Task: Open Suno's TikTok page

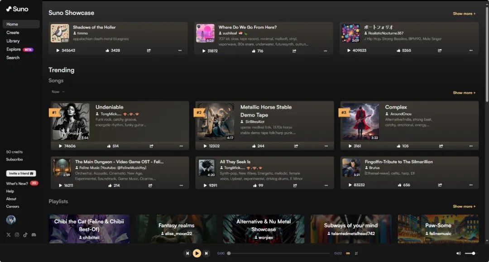Action: pos(25,235)
